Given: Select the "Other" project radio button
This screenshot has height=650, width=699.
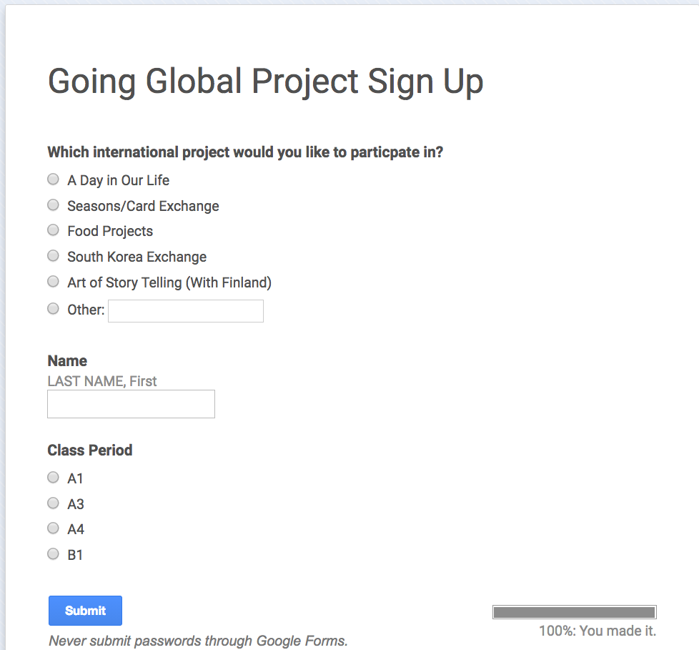Looking at the screenshot, I should click(x=53, y=309).
